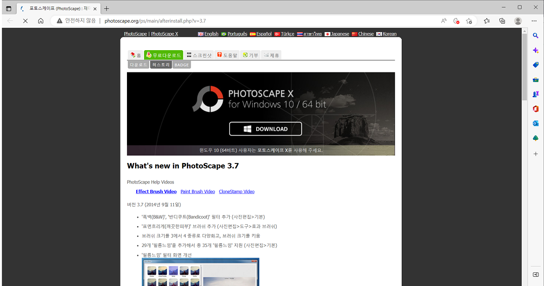Screen dimensions: 544x286
Task: Open the sidebar Copilot sparkle icon
Action: [x=536, y=50]
